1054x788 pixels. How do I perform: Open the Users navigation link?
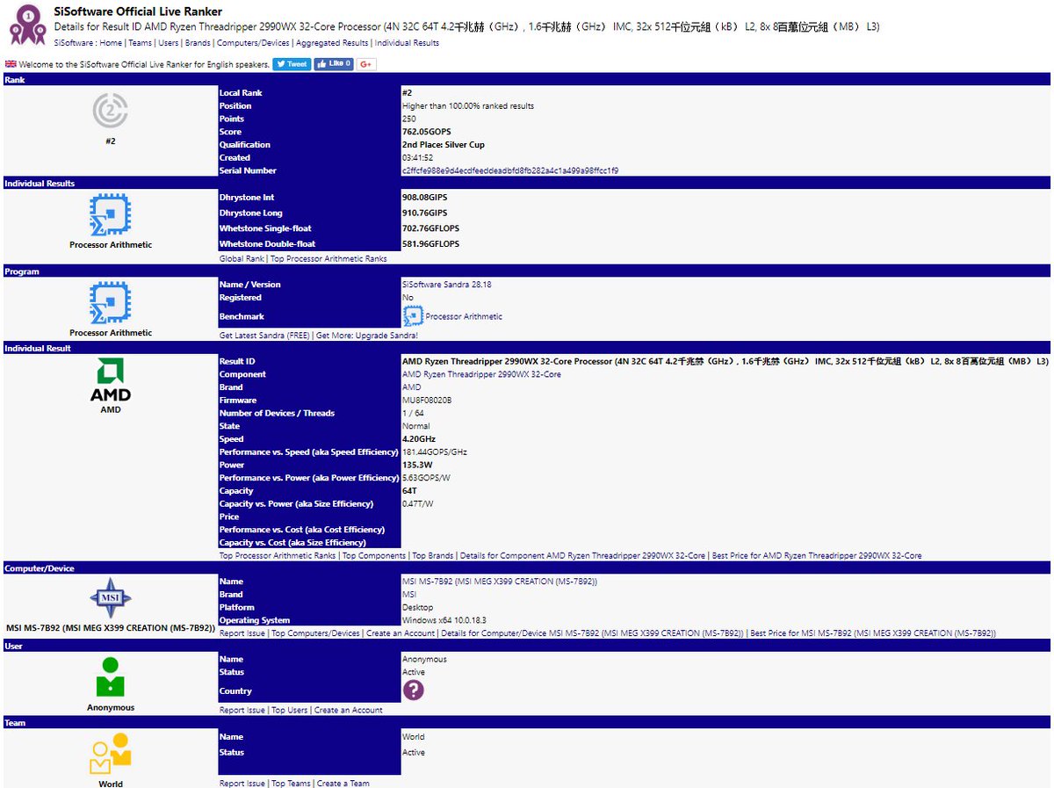pos(169,43)
